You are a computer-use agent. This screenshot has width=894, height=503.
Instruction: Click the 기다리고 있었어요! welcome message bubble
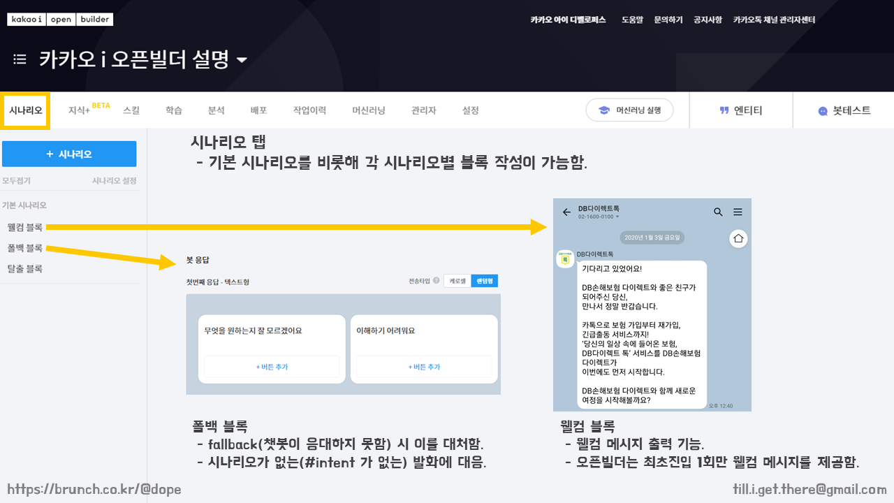tap(642, 334)
